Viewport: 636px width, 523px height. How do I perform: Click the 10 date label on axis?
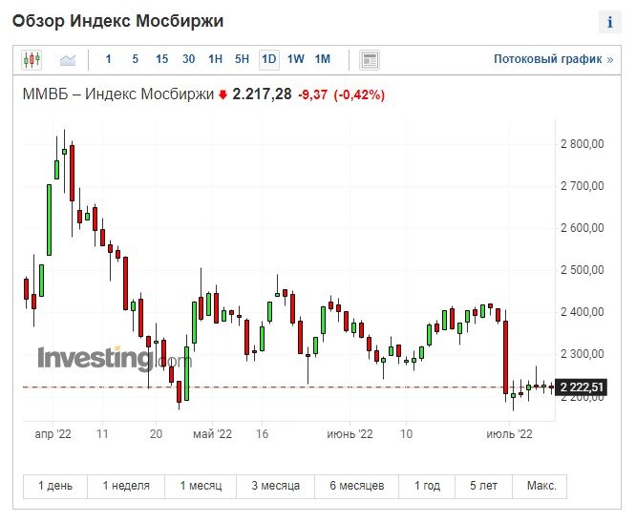coord(407,434)
